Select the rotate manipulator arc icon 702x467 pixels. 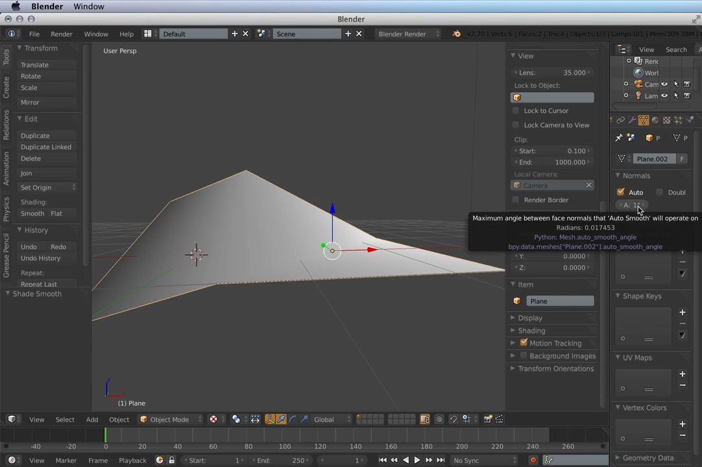click(293, 419)
